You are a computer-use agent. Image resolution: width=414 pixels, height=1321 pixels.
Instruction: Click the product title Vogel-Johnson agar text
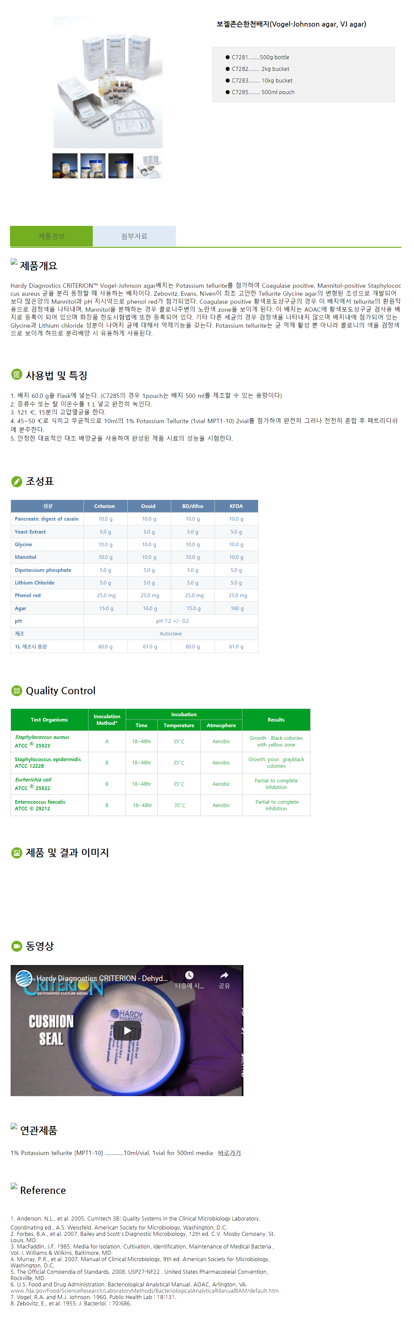point(291,24)
